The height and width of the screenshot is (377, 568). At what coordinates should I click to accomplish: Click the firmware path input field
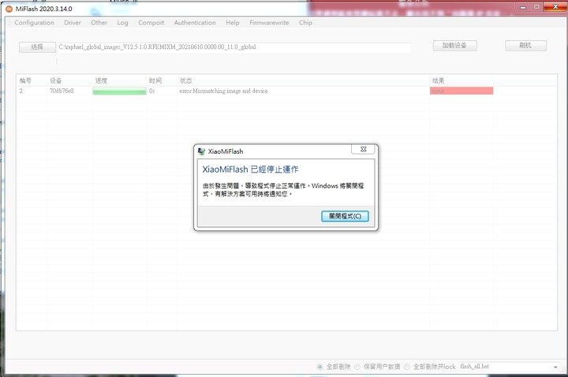tap(234, 47)
